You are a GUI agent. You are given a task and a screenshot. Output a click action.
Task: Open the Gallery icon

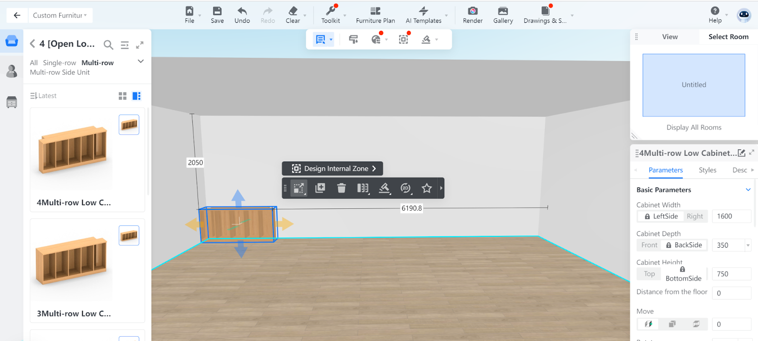pyautogui.click(x=503, y=11)
